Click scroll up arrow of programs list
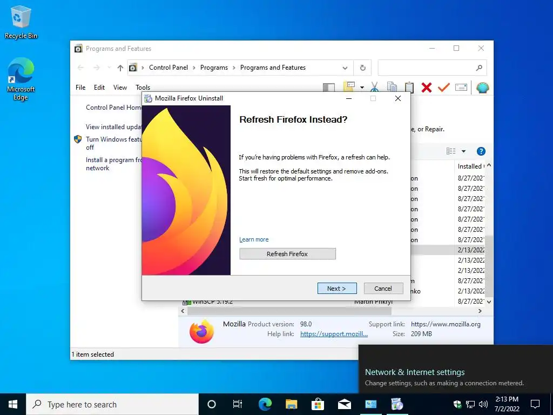Image resolution: width=553 pixels, height=415 pixels. pos(489,165)
